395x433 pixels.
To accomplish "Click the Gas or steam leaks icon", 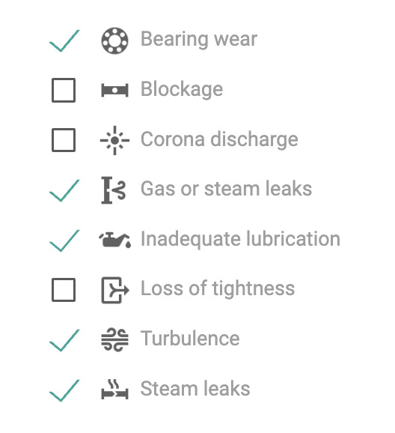I will coord(114,190).
